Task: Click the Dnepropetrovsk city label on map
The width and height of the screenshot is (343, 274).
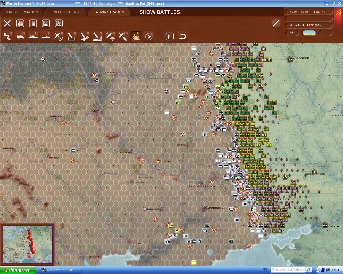Action: click(202, 186)
